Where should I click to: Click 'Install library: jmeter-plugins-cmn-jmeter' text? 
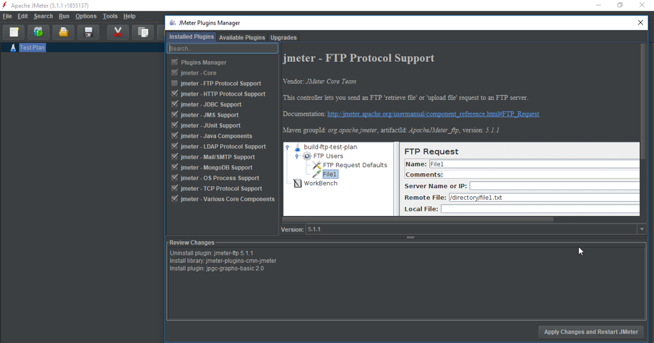(223, 261)
